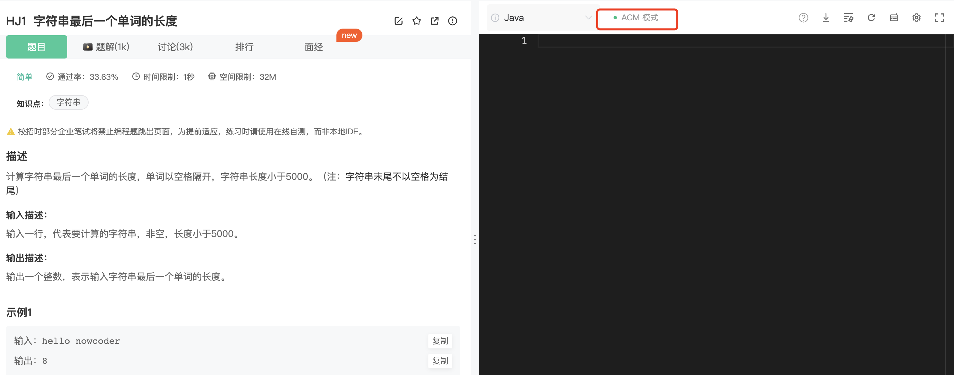
Task: Favorite this problem with the star icon
Action: coord(416,21)
